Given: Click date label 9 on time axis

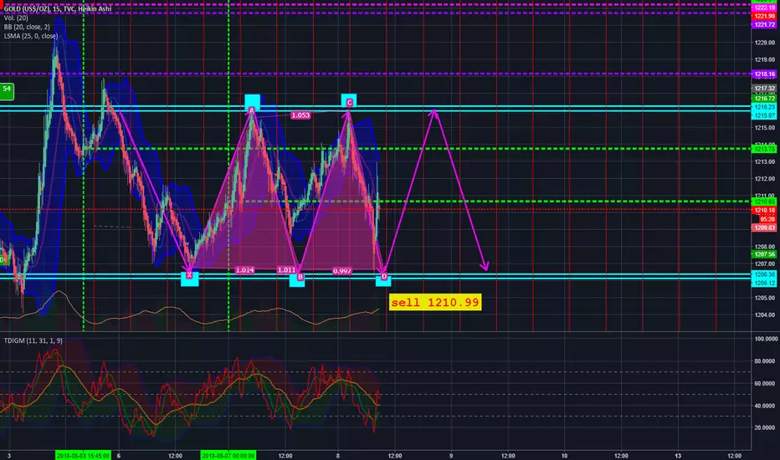Looking at the screenshot, I should [x=451, y=456].
